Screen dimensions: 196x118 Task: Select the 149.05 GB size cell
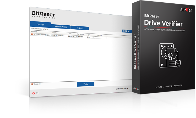[x=71, y=36]
